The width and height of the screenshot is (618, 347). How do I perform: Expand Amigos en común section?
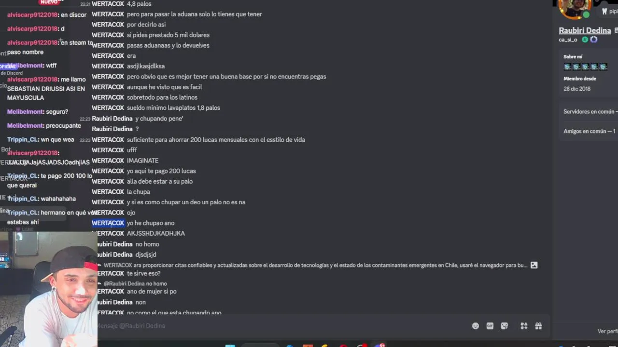coord(590,131)
